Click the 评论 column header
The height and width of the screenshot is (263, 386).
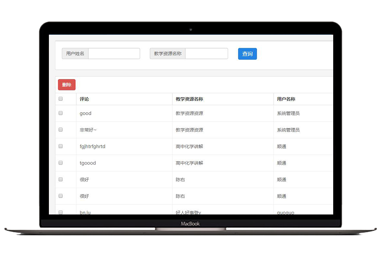point(84,99)
